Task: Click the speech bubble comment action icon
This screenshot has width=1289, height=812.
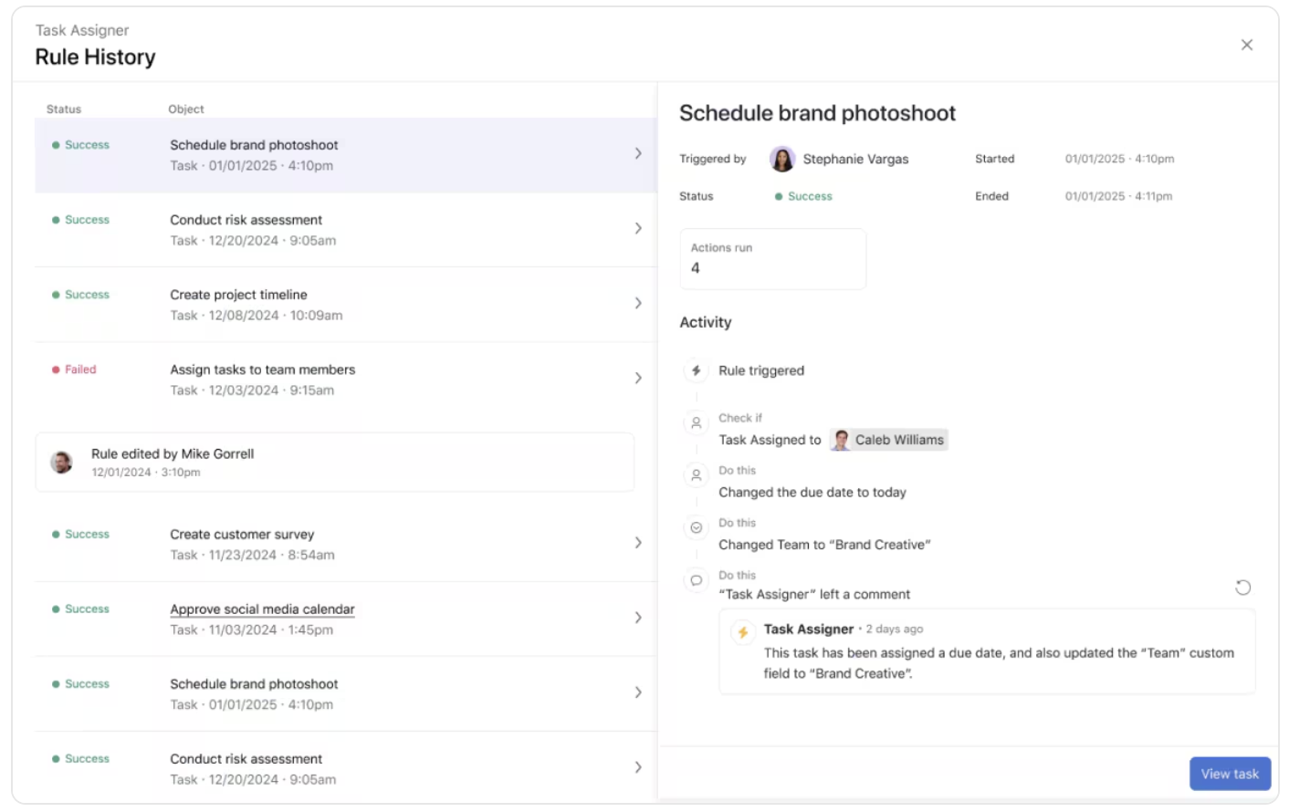Action: click(696, 580)
